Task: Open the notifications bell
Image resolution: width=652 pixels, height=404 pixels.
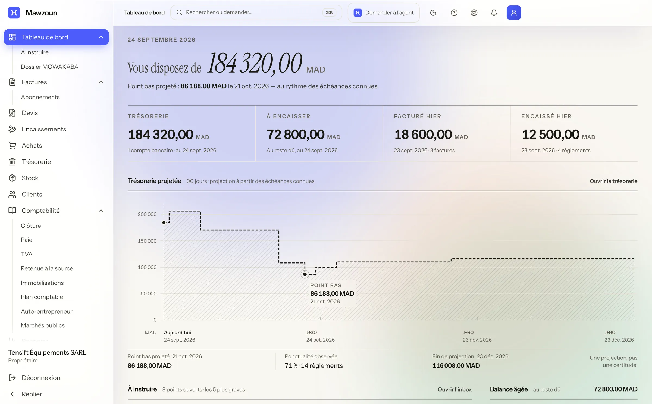Action: pos(494,12)
